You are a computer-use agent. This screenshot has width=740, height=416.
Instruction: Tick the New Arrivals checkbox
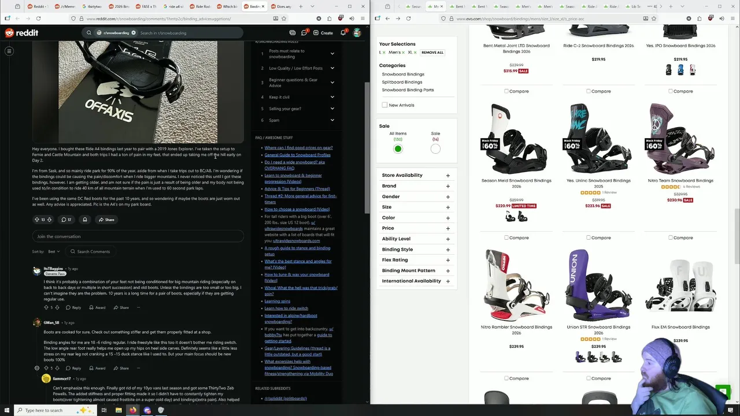[x=384, y=105]
